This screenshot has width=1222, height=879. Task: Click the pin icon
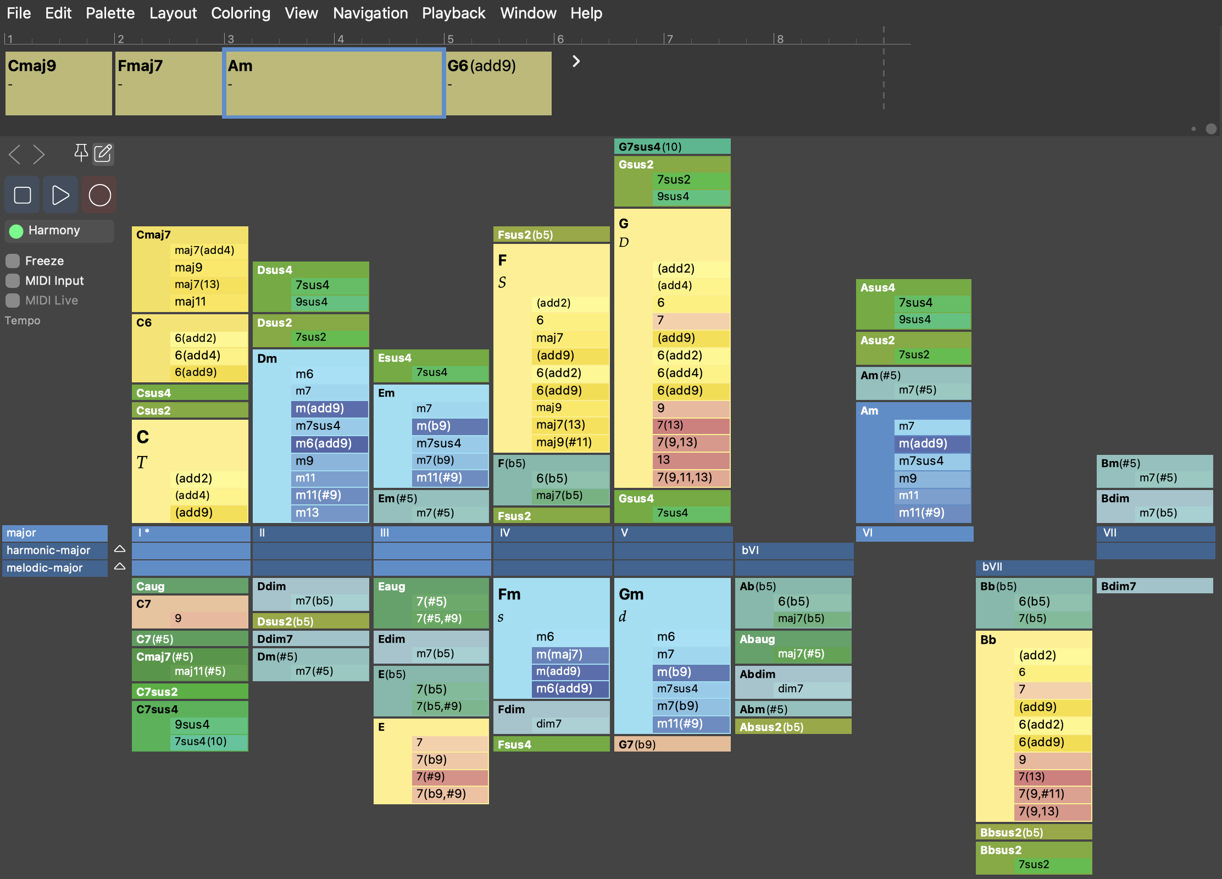click(x=81, y=153)
